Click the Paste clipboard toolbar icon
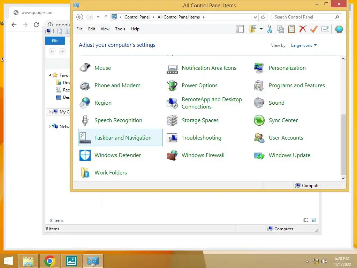The width and height of the screenshot is (357, 268). pyautogui.click(x=292, y=29)
